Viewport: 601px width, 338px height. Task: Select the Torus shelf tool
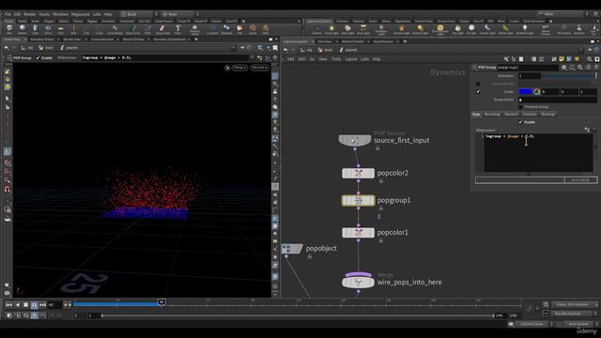click(x=48, y=29)
